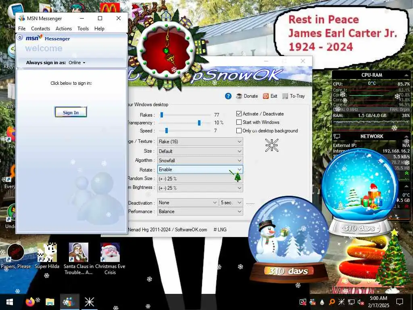
Task: Click the MSN Messenger tray icon
Action: [313, 302]
